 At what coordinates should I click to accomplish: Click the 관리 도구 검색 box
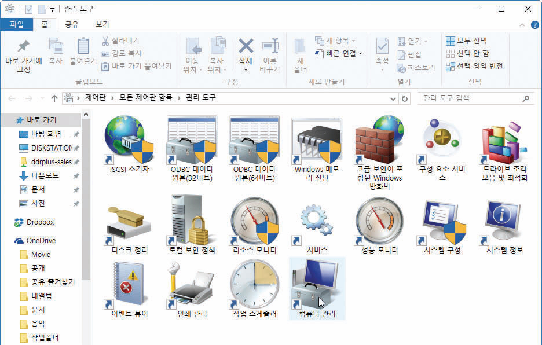point(474,98)
